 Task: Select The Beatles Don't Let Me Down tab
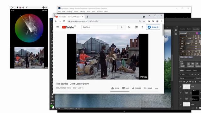[x=69, y=17]
